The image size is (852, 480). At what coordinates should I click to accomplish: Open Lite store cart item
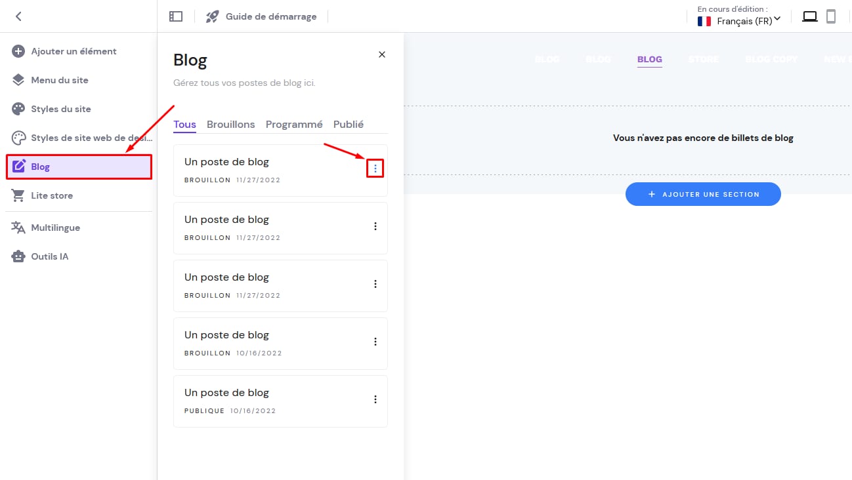click(x=52, y=195)
